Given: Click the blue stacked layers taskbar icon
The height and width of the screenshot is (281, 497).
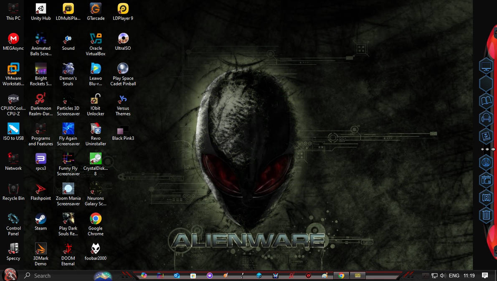Looking at the screenshot, I should 259,275.
